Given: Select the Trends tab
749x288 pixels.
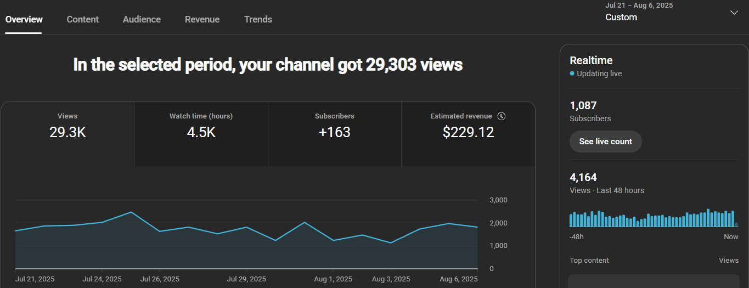Looking at the screenshot, I should (x=258, y=19).
